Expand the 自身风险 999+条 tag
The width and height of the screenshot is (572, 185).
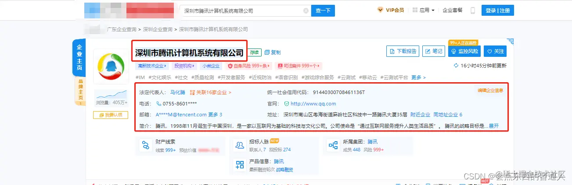(x=248, y=66)
